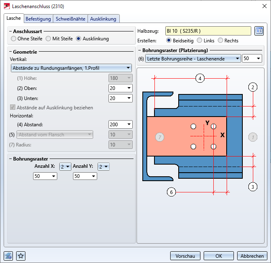271x263 pixels.
Task: Select Mit Steife connection type
Action: 48,39
